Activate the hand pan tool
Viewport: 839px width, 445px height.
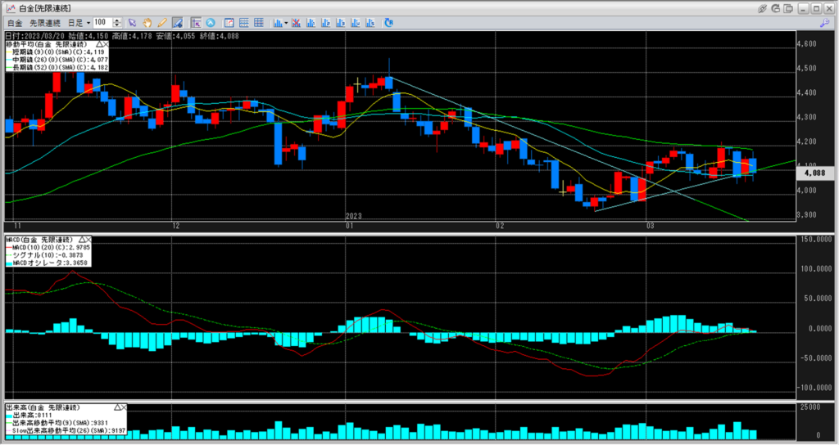tap(147, 22)
